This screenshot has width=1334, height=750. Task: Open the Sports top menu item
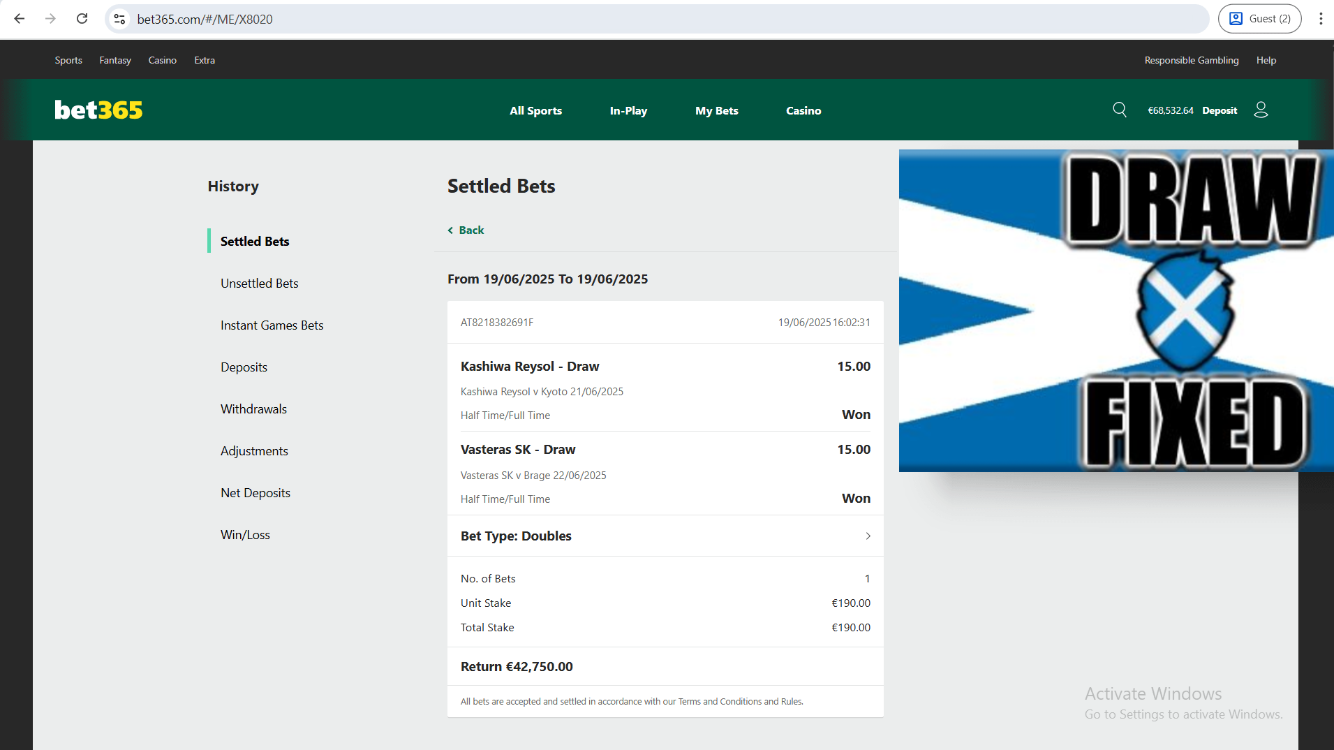68,60
